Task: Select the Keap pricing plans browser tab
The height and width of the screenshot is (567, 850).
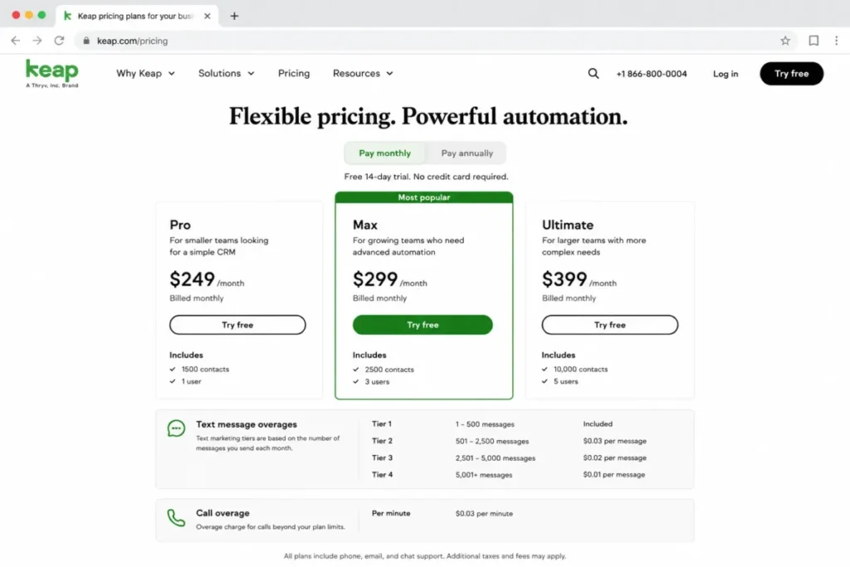Action: tap(137, 16)
